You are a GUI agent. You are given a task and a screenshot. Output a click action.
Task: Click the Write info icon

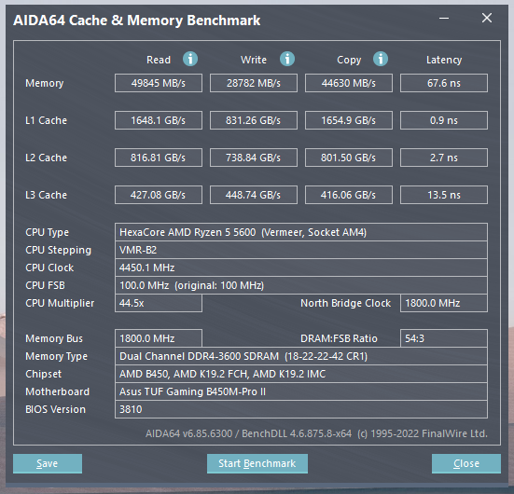287,59
